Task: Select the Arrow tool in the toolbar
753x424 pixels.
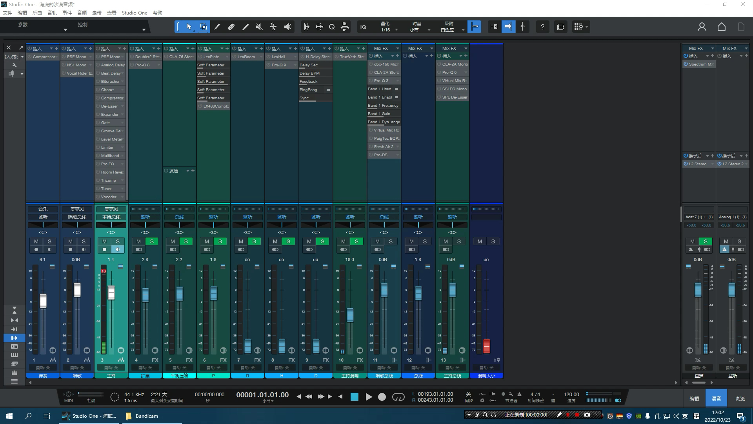Action: click(x=189, y=27)
